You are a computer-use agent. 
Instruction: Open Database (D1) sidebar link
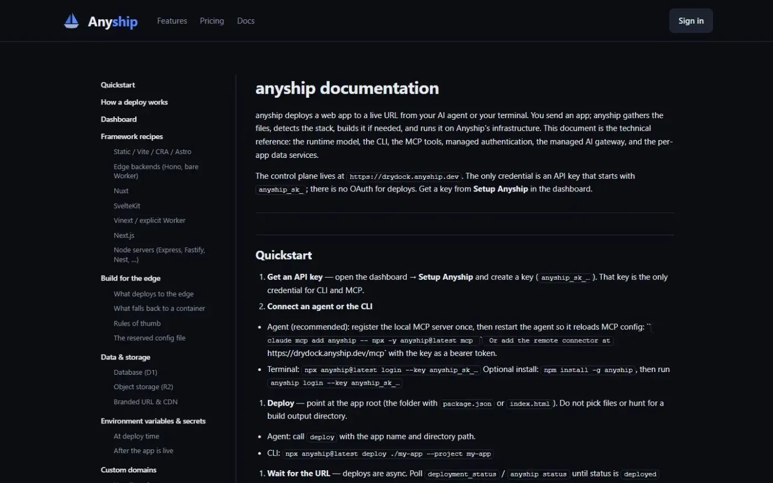[135, 373]
